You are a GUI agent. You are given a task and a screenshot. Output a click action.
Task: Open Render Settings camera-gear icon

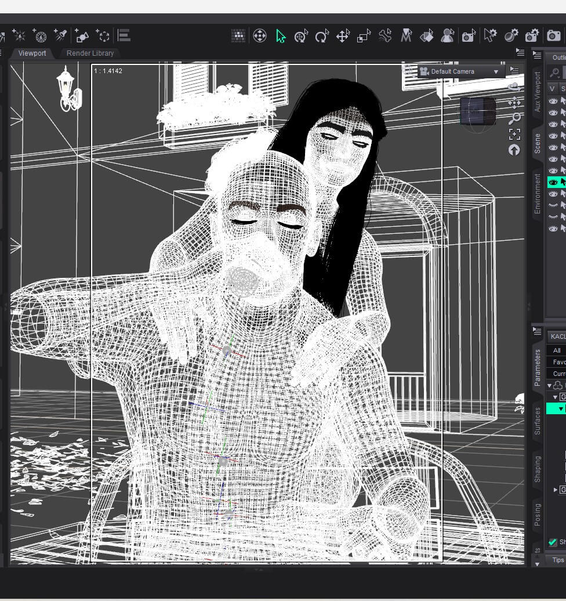click(532, 36)
